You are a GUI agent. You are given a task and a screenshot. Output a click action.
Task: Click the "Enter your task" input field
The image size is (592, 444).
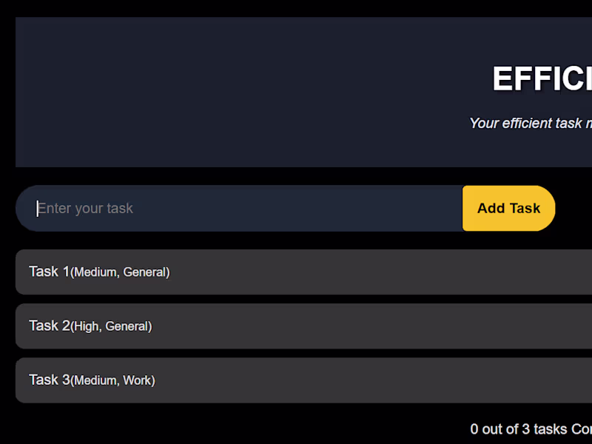(x=244, y=209)
